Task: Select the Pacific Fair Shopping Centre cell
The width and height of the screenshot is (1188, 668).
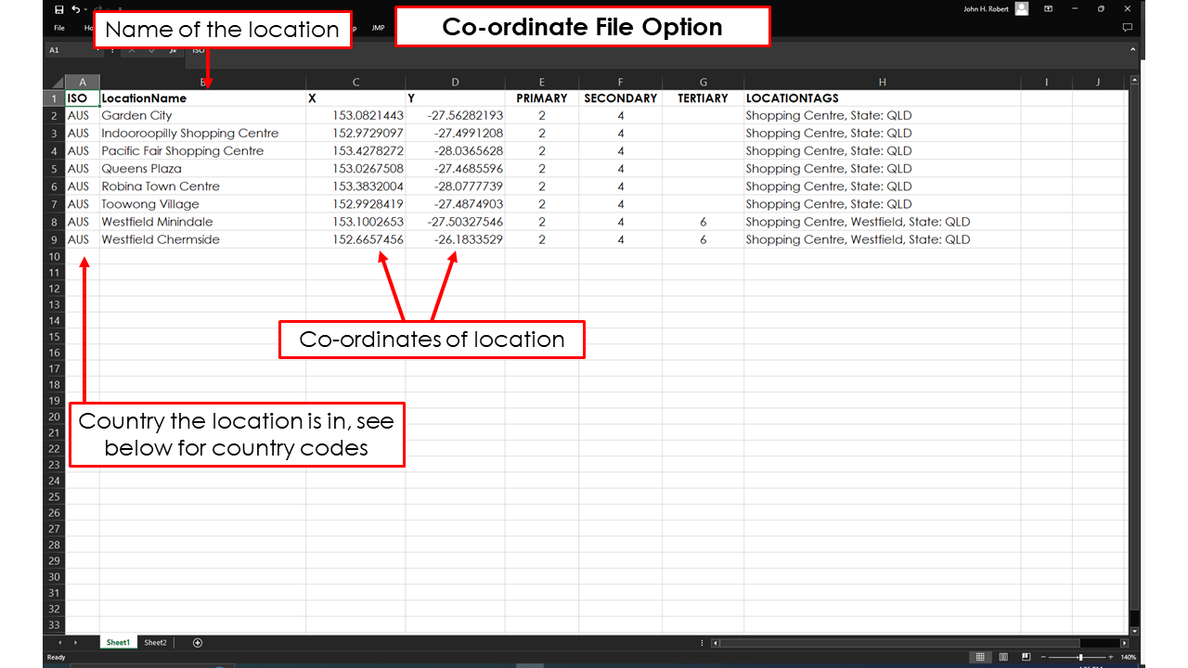Action: pos(202,151)
